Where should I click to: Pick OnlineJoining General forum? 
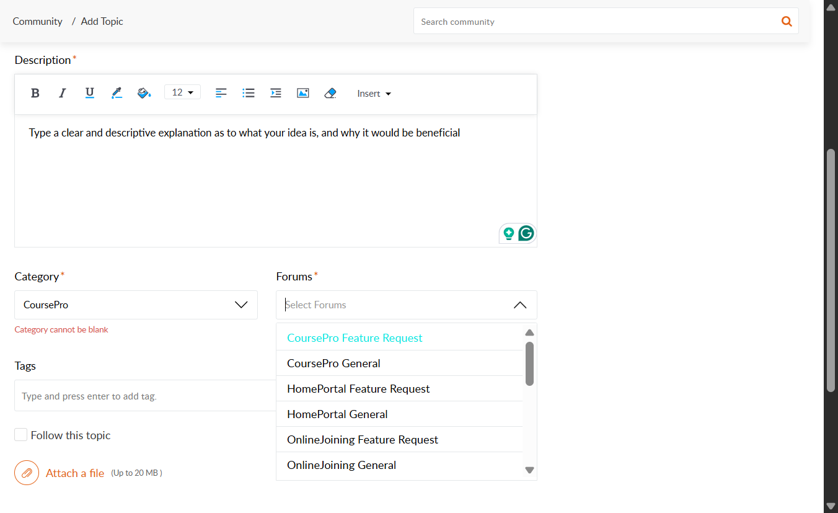click(400, 465)
